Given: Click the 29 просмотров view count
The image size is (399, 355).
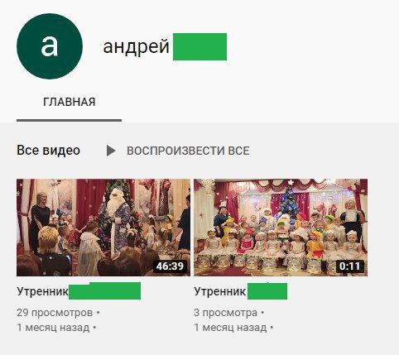Looking at the screenshot, I should tap(55, 313).
